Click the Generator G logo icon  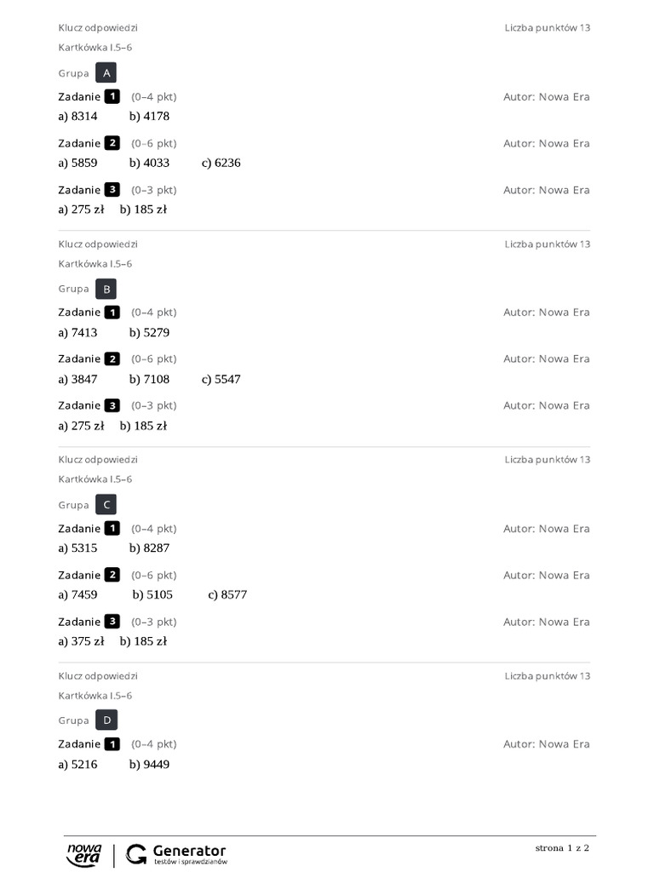[x=136, y=854]
